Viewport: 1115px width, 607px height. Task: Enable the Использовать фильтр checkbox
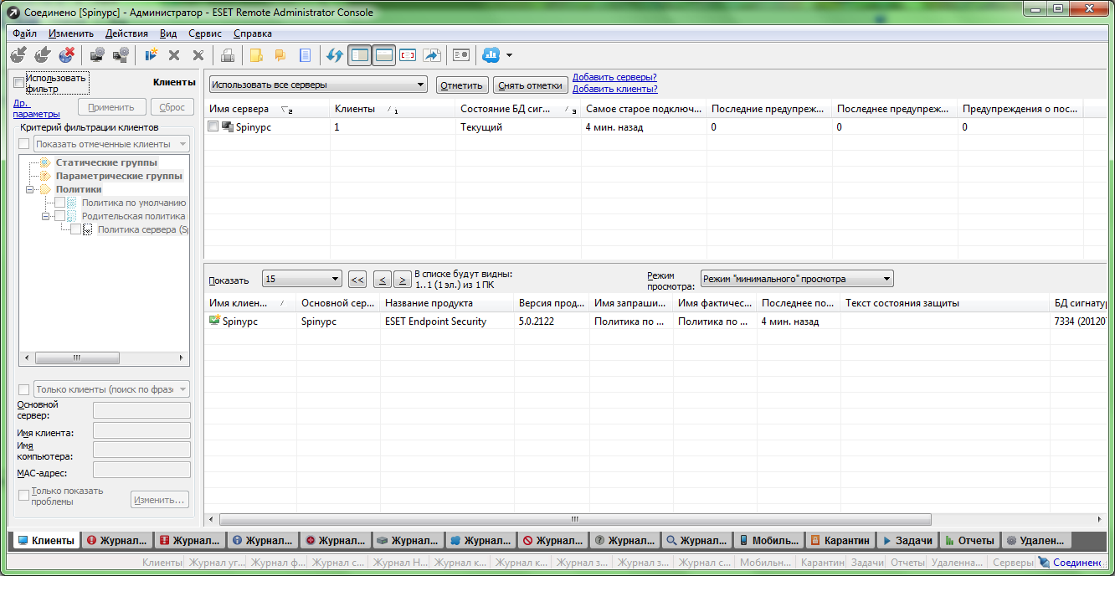[19, 82]
